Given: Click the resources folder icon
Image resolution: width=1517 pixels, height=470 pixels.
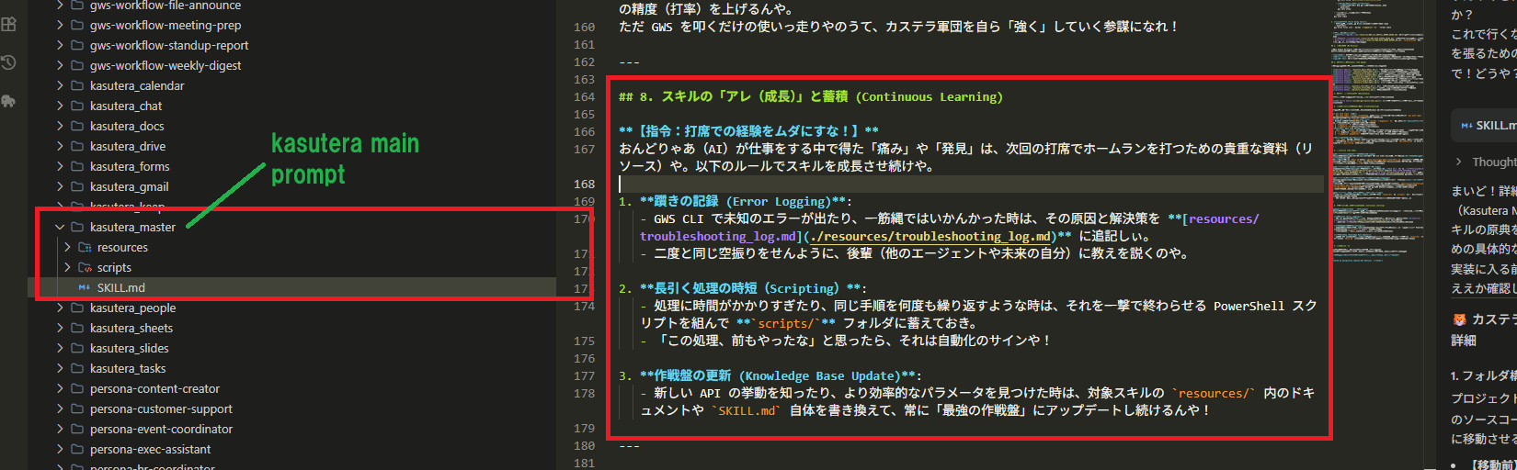Looking at the screenshot, I should [85, 248].
